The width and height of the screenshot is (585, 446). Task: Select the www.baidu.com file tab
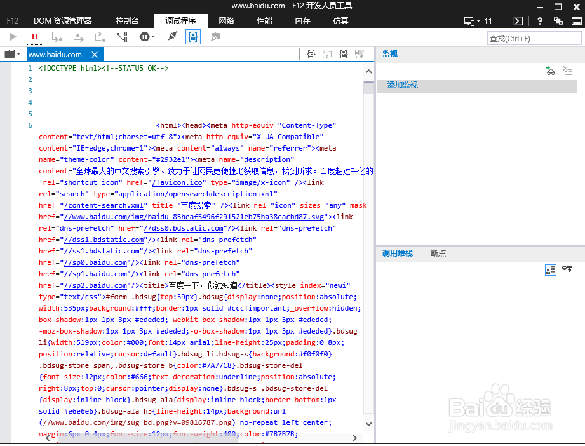pos(55,55)
